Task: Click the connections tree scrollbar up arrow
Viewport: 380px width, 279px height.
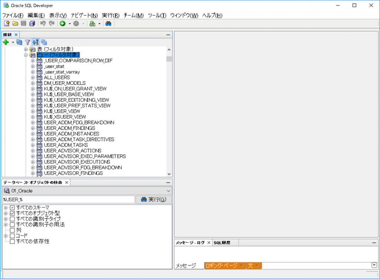Action: (x=169, y=50)
